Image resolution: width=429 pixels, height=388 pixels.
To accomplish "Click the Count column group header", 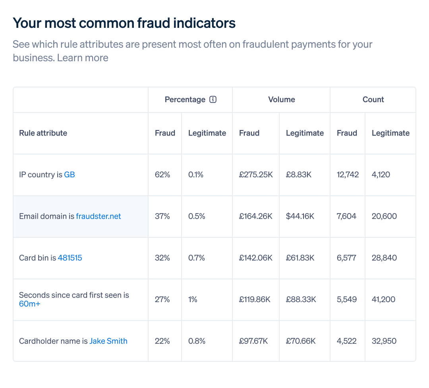I will click(x=373, y=99).
